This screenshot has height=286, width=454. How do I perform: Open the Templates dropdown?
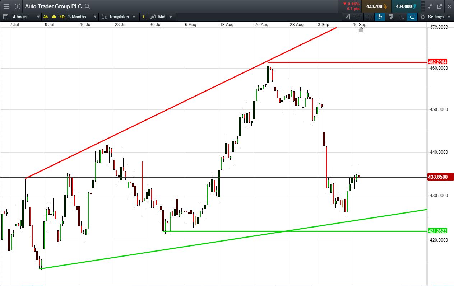pos(119,17)
